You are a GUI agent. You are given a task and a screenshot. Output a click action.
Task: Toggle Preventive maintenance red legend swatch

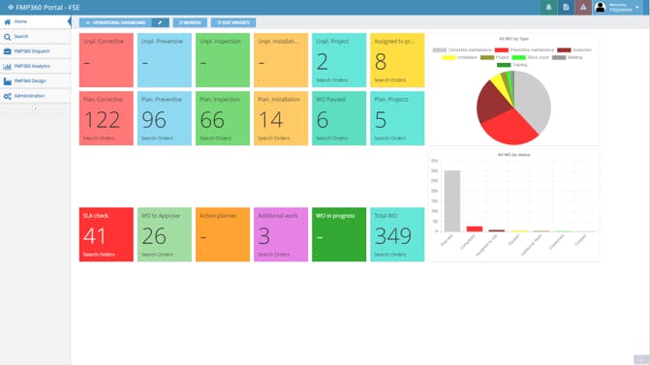pyautogui.click(x=501, y=50)
